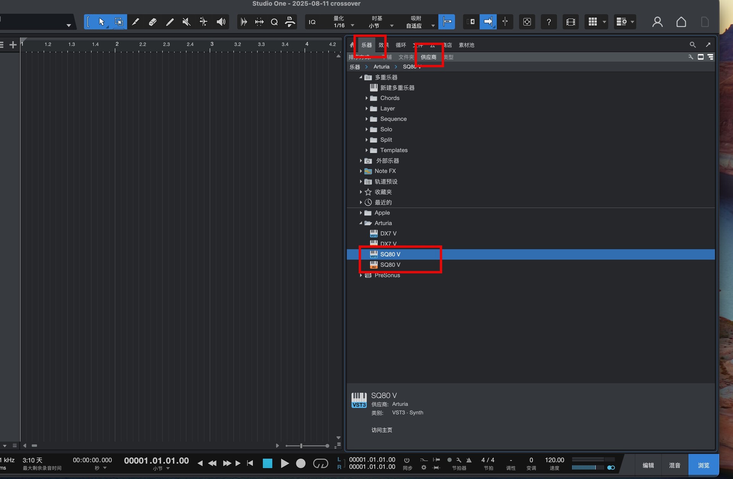
Task: Collapse the Arturia vendor folder
Action: click(x=360, y=223)
